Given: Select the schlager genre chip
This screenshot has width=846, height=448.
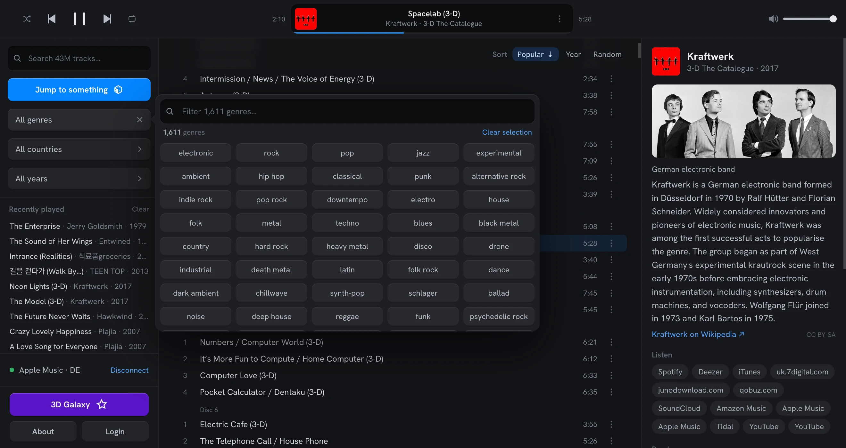Looking at the screenshot, I should coord(423,293).
